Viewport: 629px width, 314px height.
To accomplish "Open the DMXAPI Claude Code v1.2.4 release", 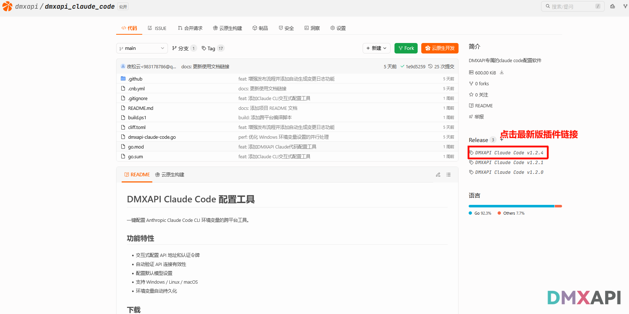I will 509,153.
